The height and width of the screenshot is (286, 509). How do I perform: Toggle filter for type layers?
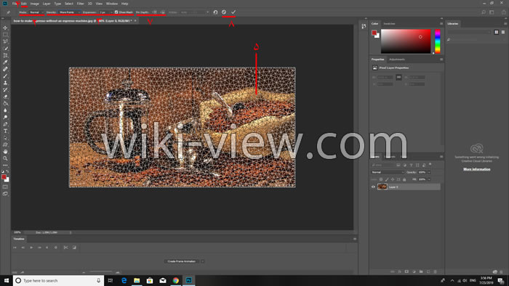411,166
